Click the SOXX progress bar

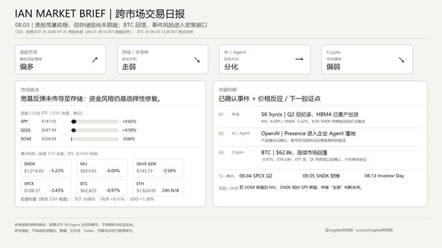click(95, 139)
